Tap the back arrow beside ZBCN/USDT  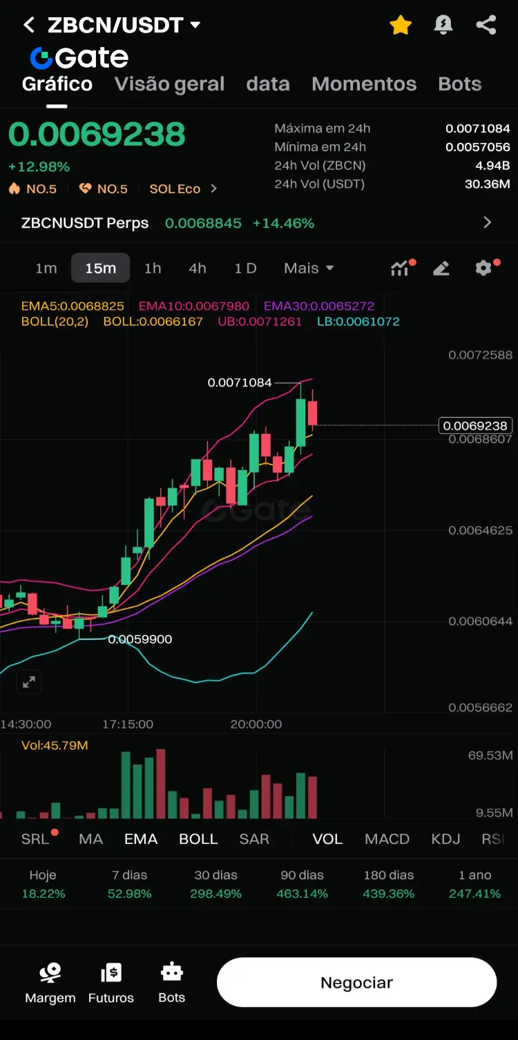(28, 26)
